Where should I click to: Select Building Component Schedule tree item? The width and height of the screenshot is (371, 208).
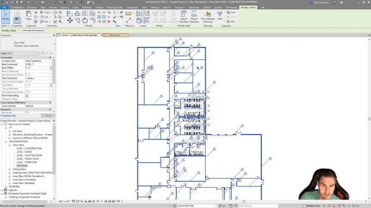[x=24, y=197]
